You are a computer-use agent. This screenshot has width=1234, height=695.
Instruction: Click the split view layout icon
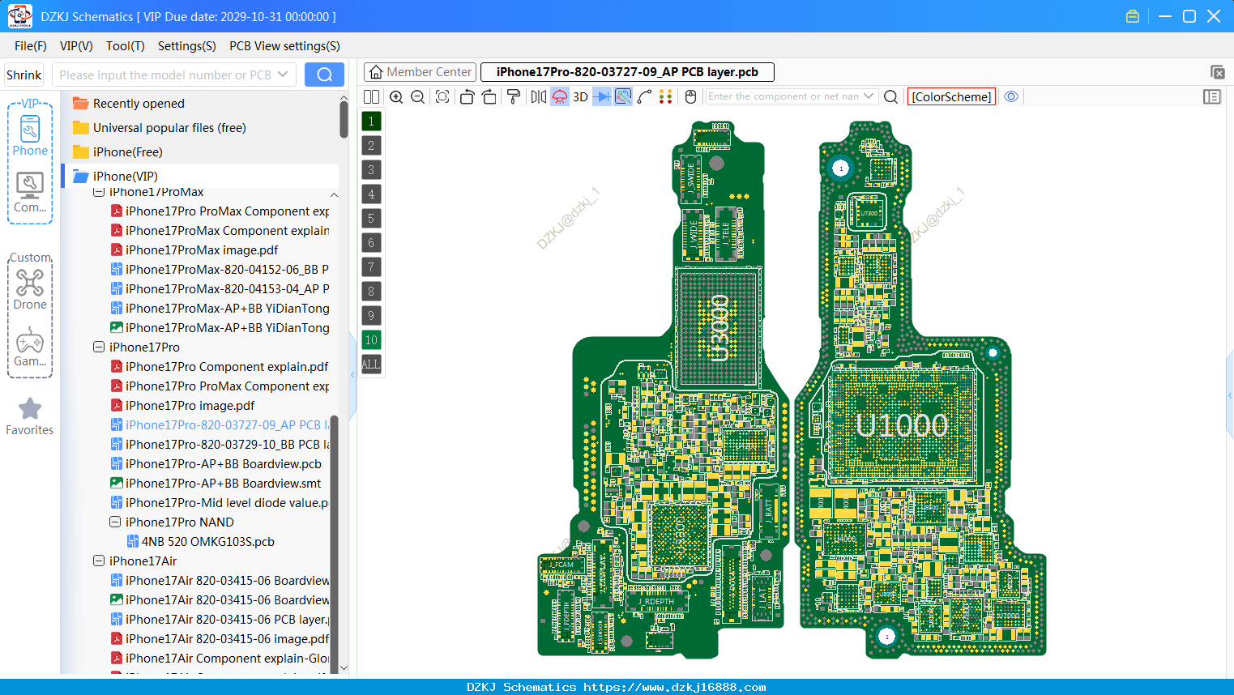371,97
